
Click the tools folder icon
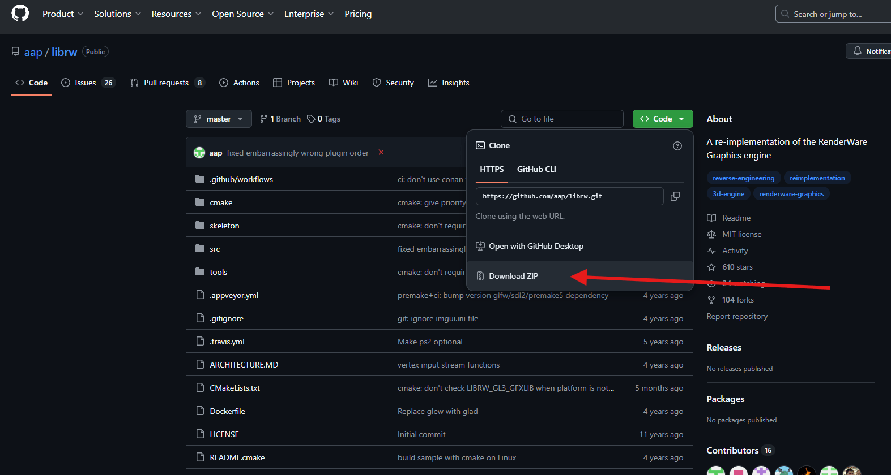(200, 271)
